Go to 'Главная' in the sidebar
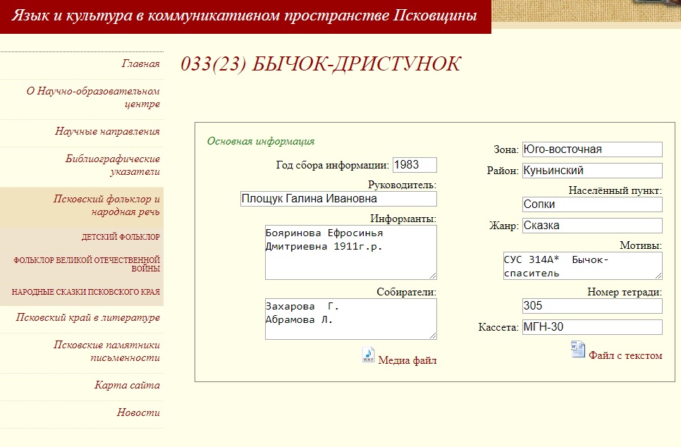 tap(140, 64)
